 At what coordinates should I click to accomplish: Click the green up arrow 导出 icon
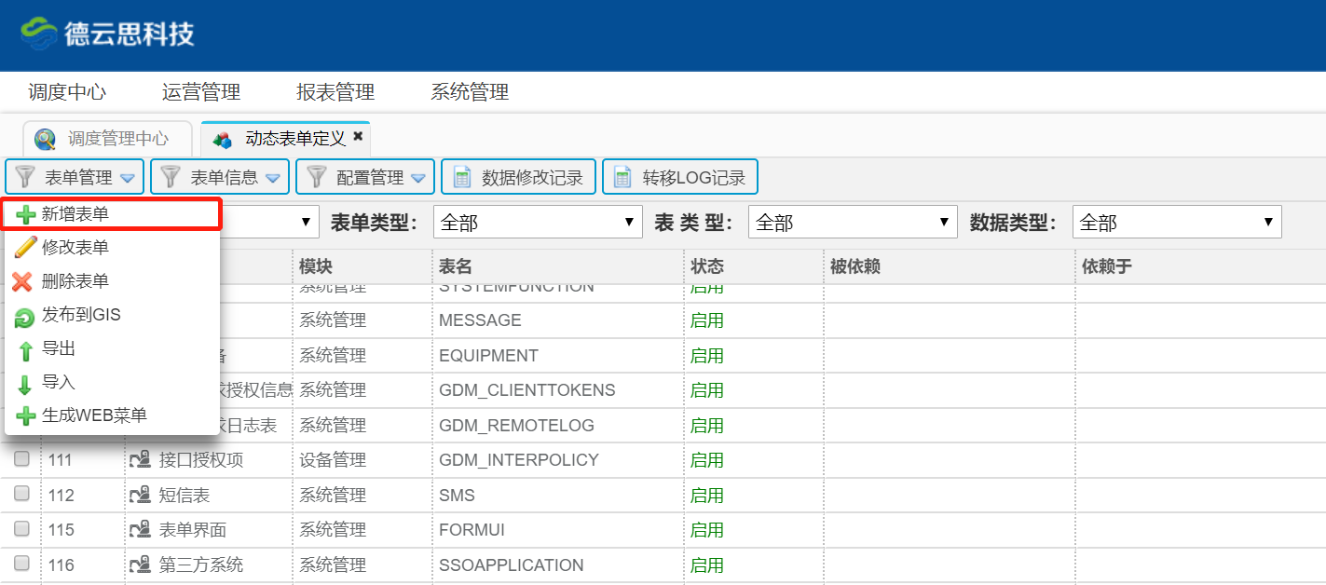[x=25, y=350]
